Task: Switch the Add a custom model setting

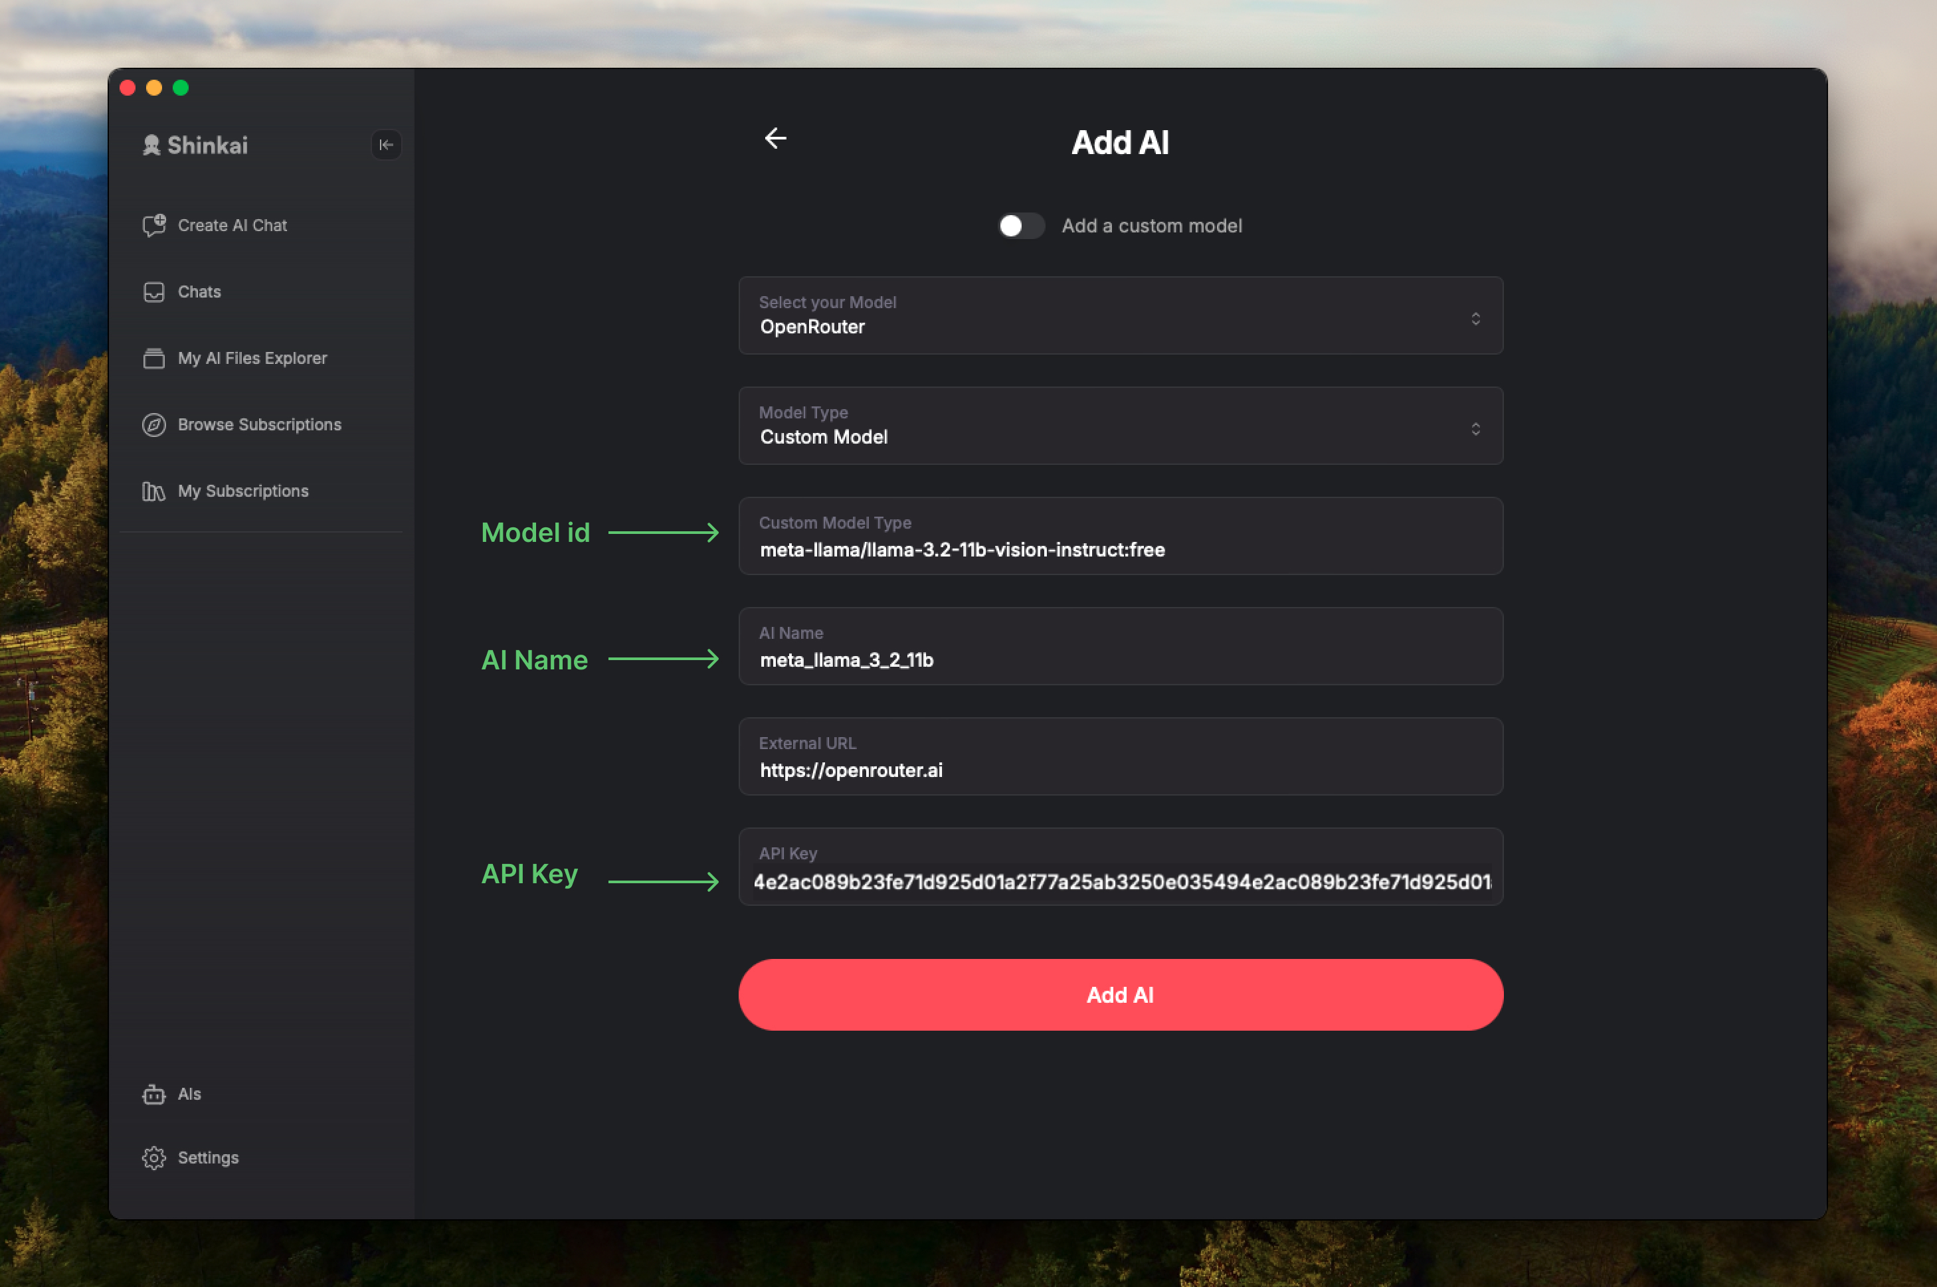Action: 1021,226
